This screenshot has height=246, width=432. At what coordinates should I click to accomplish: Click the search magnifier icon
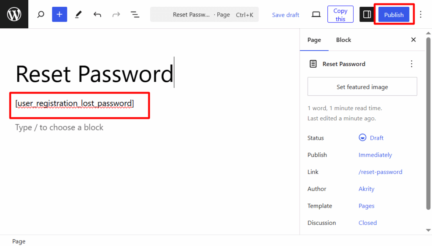(41, 14)
